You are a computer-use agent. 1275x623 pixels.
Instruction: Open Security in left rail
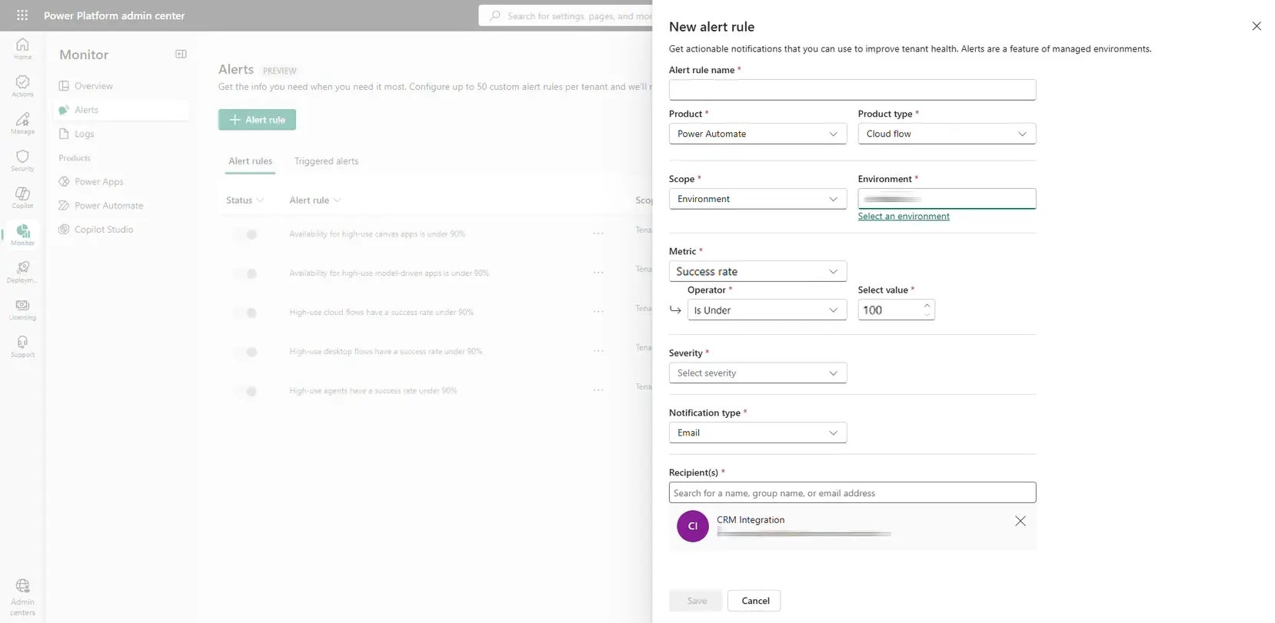coord(22,161)
